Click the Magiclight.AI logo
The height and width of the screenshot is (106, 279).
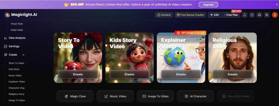(21, 15)
